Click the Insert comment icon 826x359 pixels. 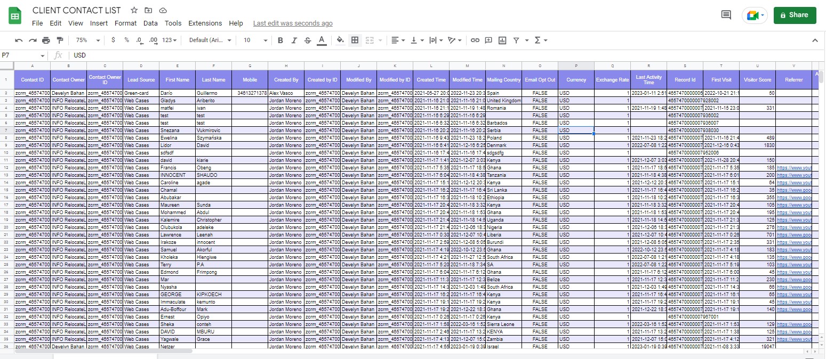click(488, 40)
